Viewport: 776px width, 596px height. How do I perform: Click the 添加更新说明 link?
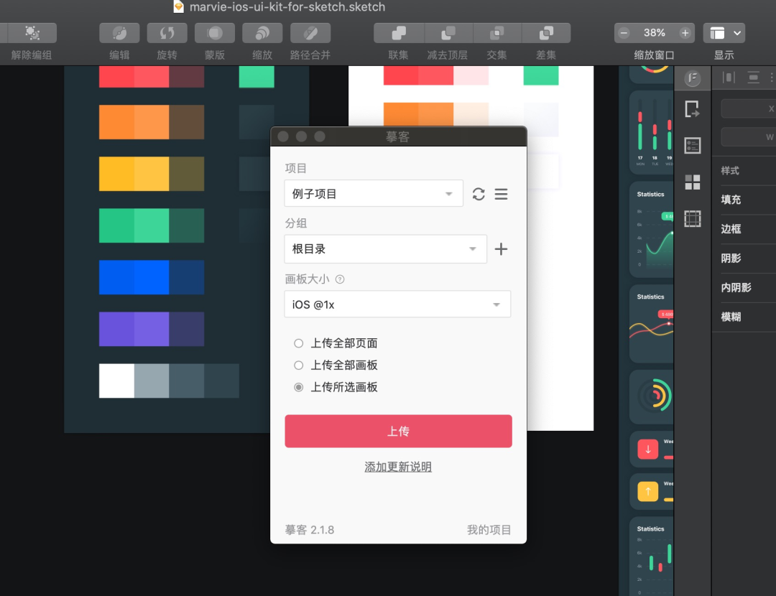(398, 467)
